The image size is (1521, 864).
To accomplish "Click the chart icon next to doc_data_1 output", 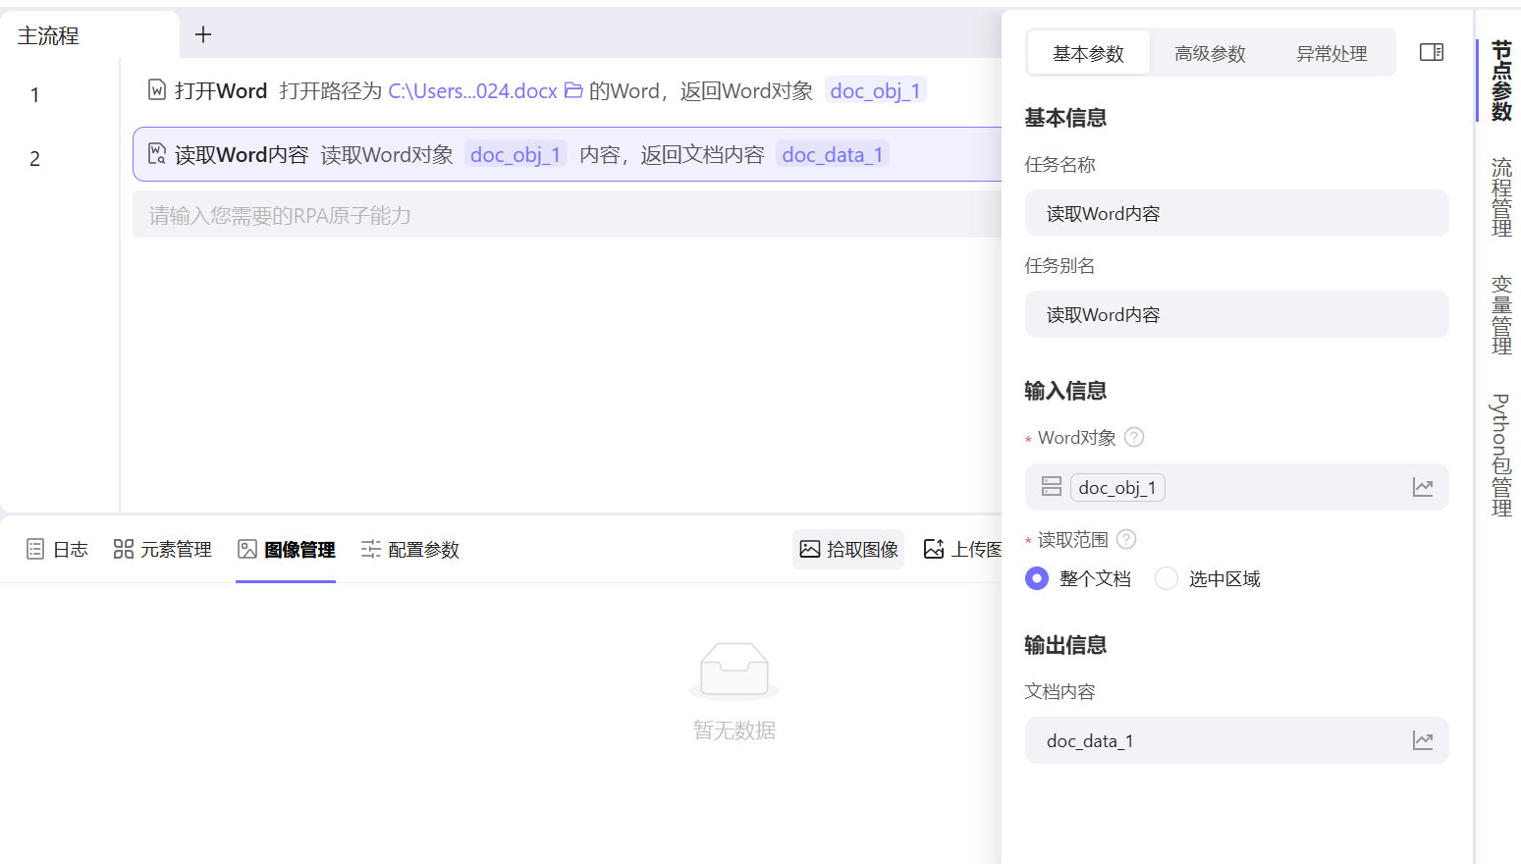I will click(x=1423, y=740).
